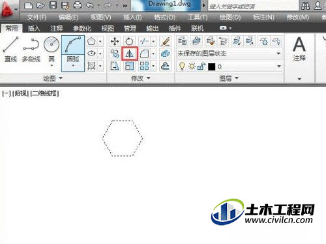This screenshot has width=326, height=244.
Task: Switch to the Output (输出) ribbon tab
Action: coord(153,28)
